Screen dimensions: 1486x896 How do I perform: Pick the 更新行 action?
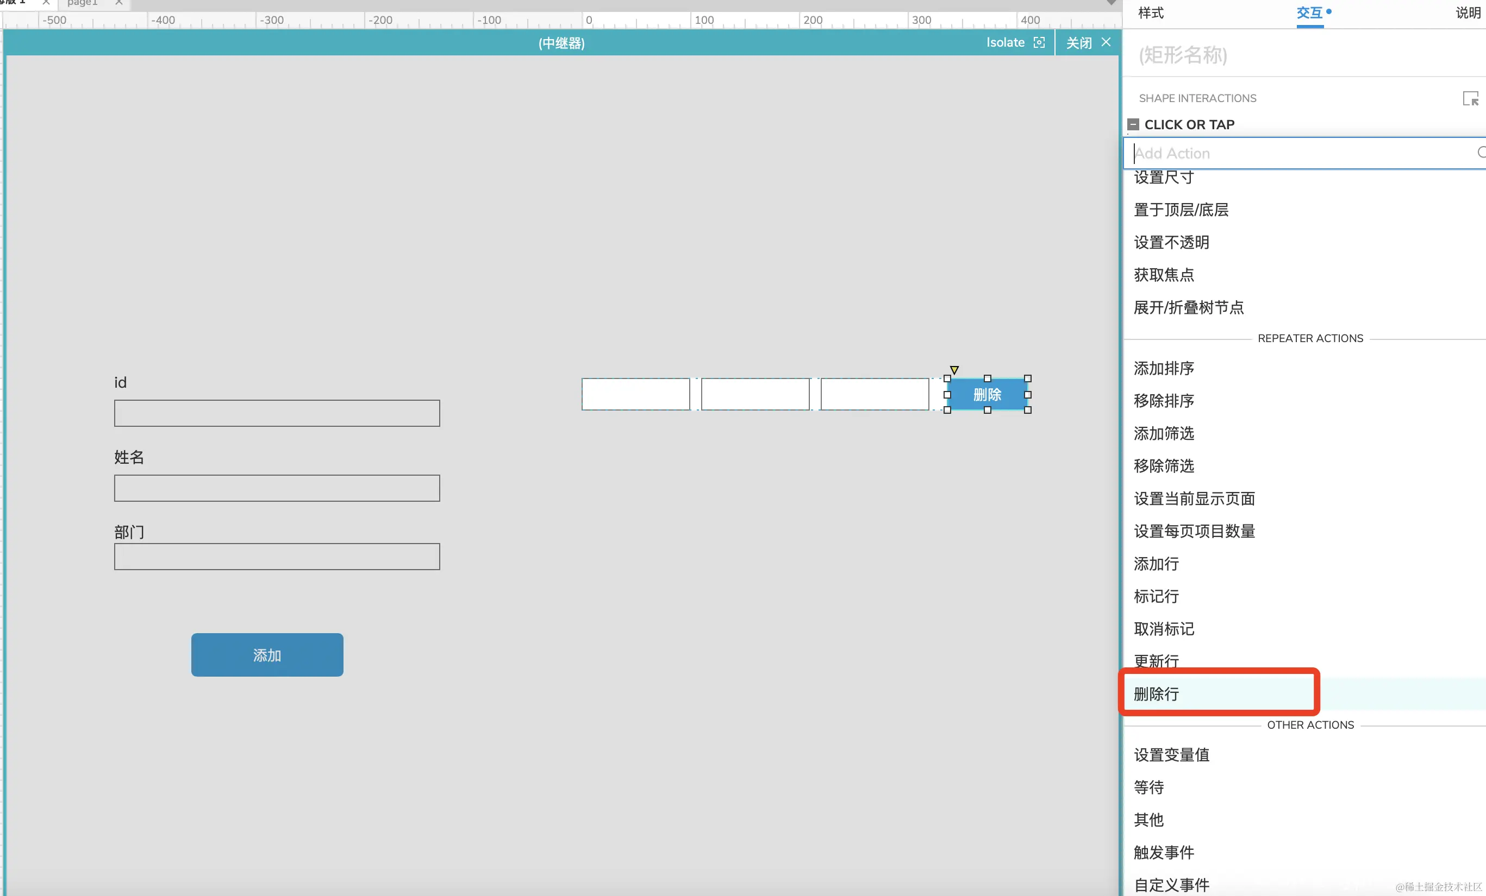1156,660
